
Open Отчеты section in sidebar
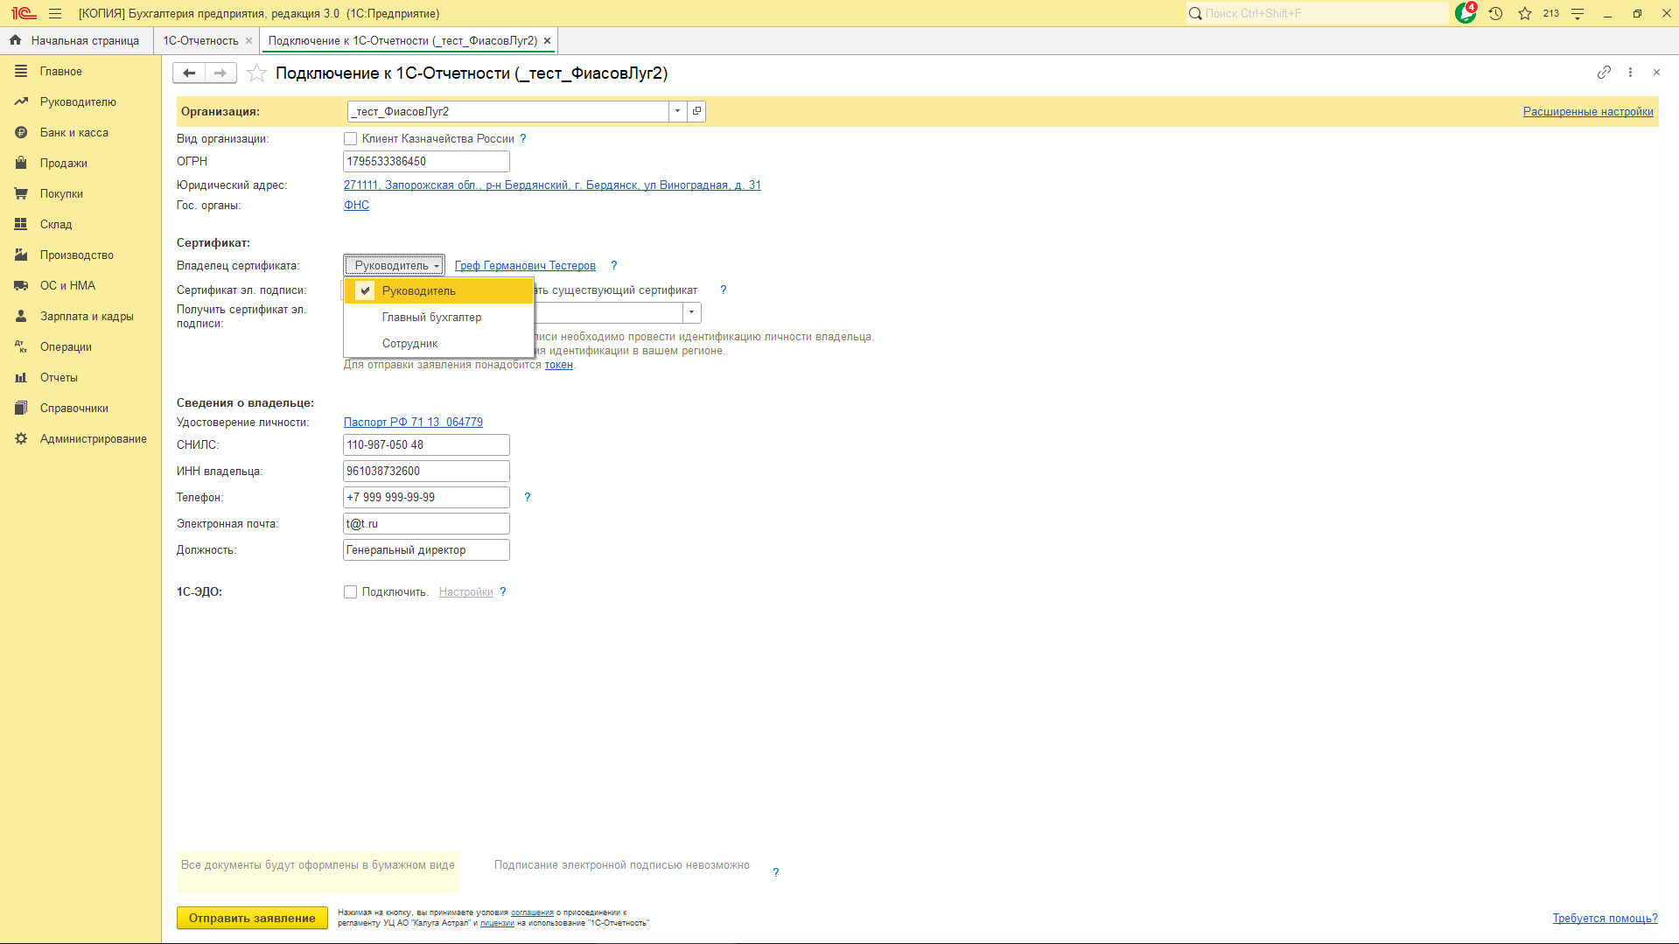80,378
